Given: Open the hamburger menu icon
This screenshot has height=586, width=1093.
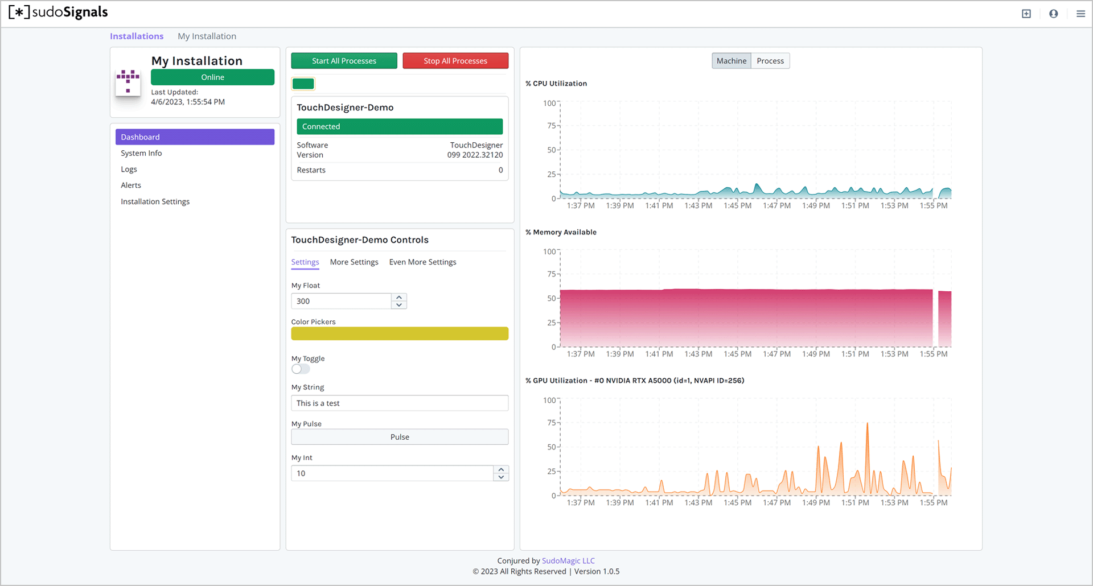Looking at the screenshot, I should (x=1080, y=14).
